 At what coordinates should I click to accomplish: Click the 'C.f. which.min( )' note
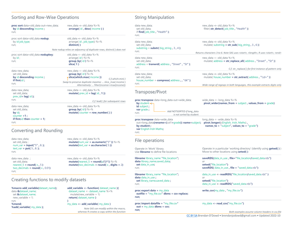[117, 79]
